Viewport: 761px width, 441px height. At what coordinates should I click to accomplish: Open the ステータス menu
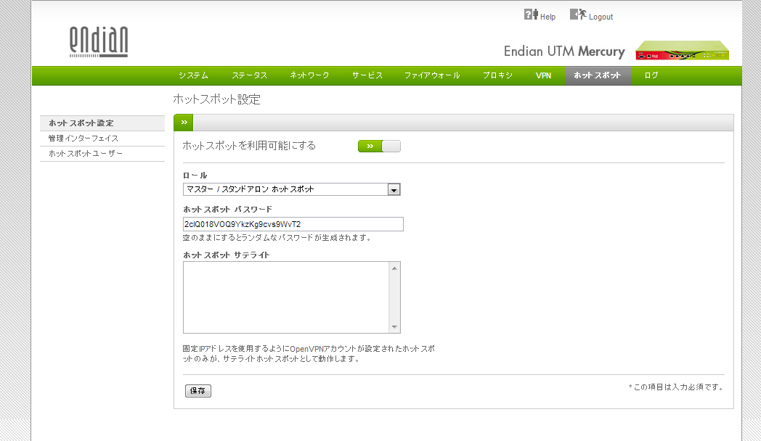[x=249, y=75]
